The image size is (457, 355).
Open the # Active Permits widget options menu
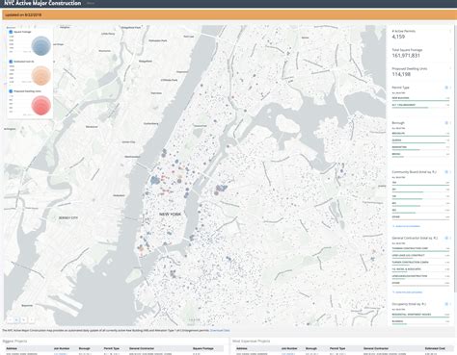point(450,32)
